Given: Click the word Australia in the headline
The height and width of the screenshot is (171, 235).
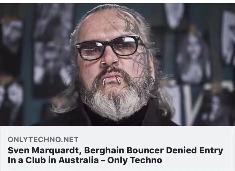Looking at the screenshot, I should pyautogui.click(x=78, y=160).
